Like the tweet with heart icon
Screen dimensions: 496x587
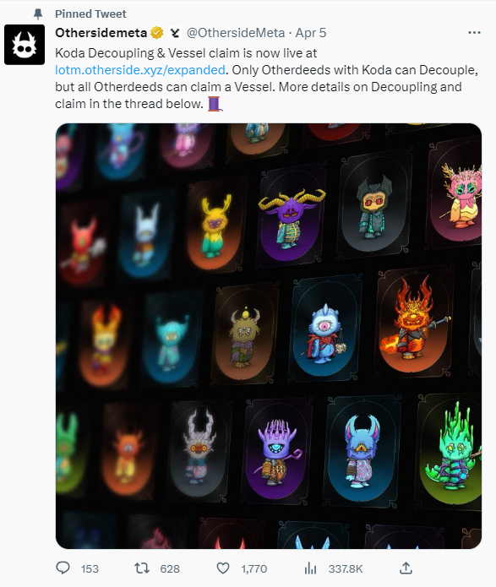[223, 568]
